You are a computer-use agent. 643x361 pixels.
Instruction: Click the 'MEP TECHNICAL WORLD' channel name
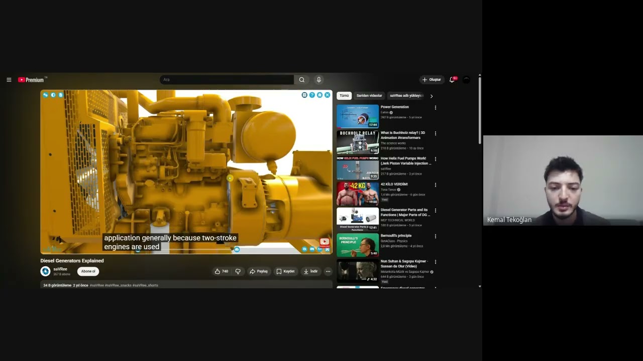(x=398, y=220)
